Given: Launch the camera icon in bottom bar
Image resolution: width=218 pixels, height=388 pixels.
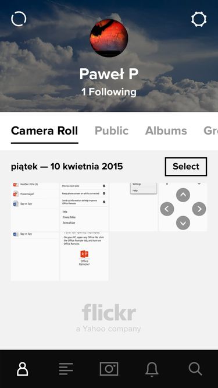Looking at the screenshot, I should [109, 369].
